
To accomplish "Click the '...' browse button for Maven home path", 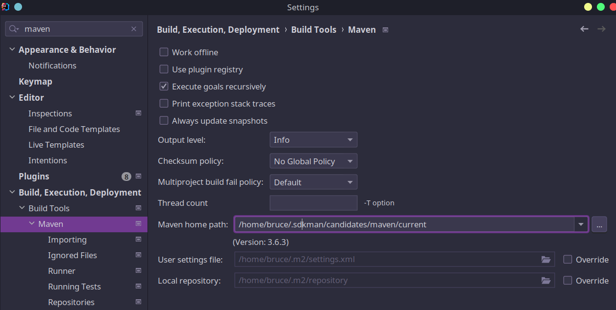I will (x=599, y=224).
